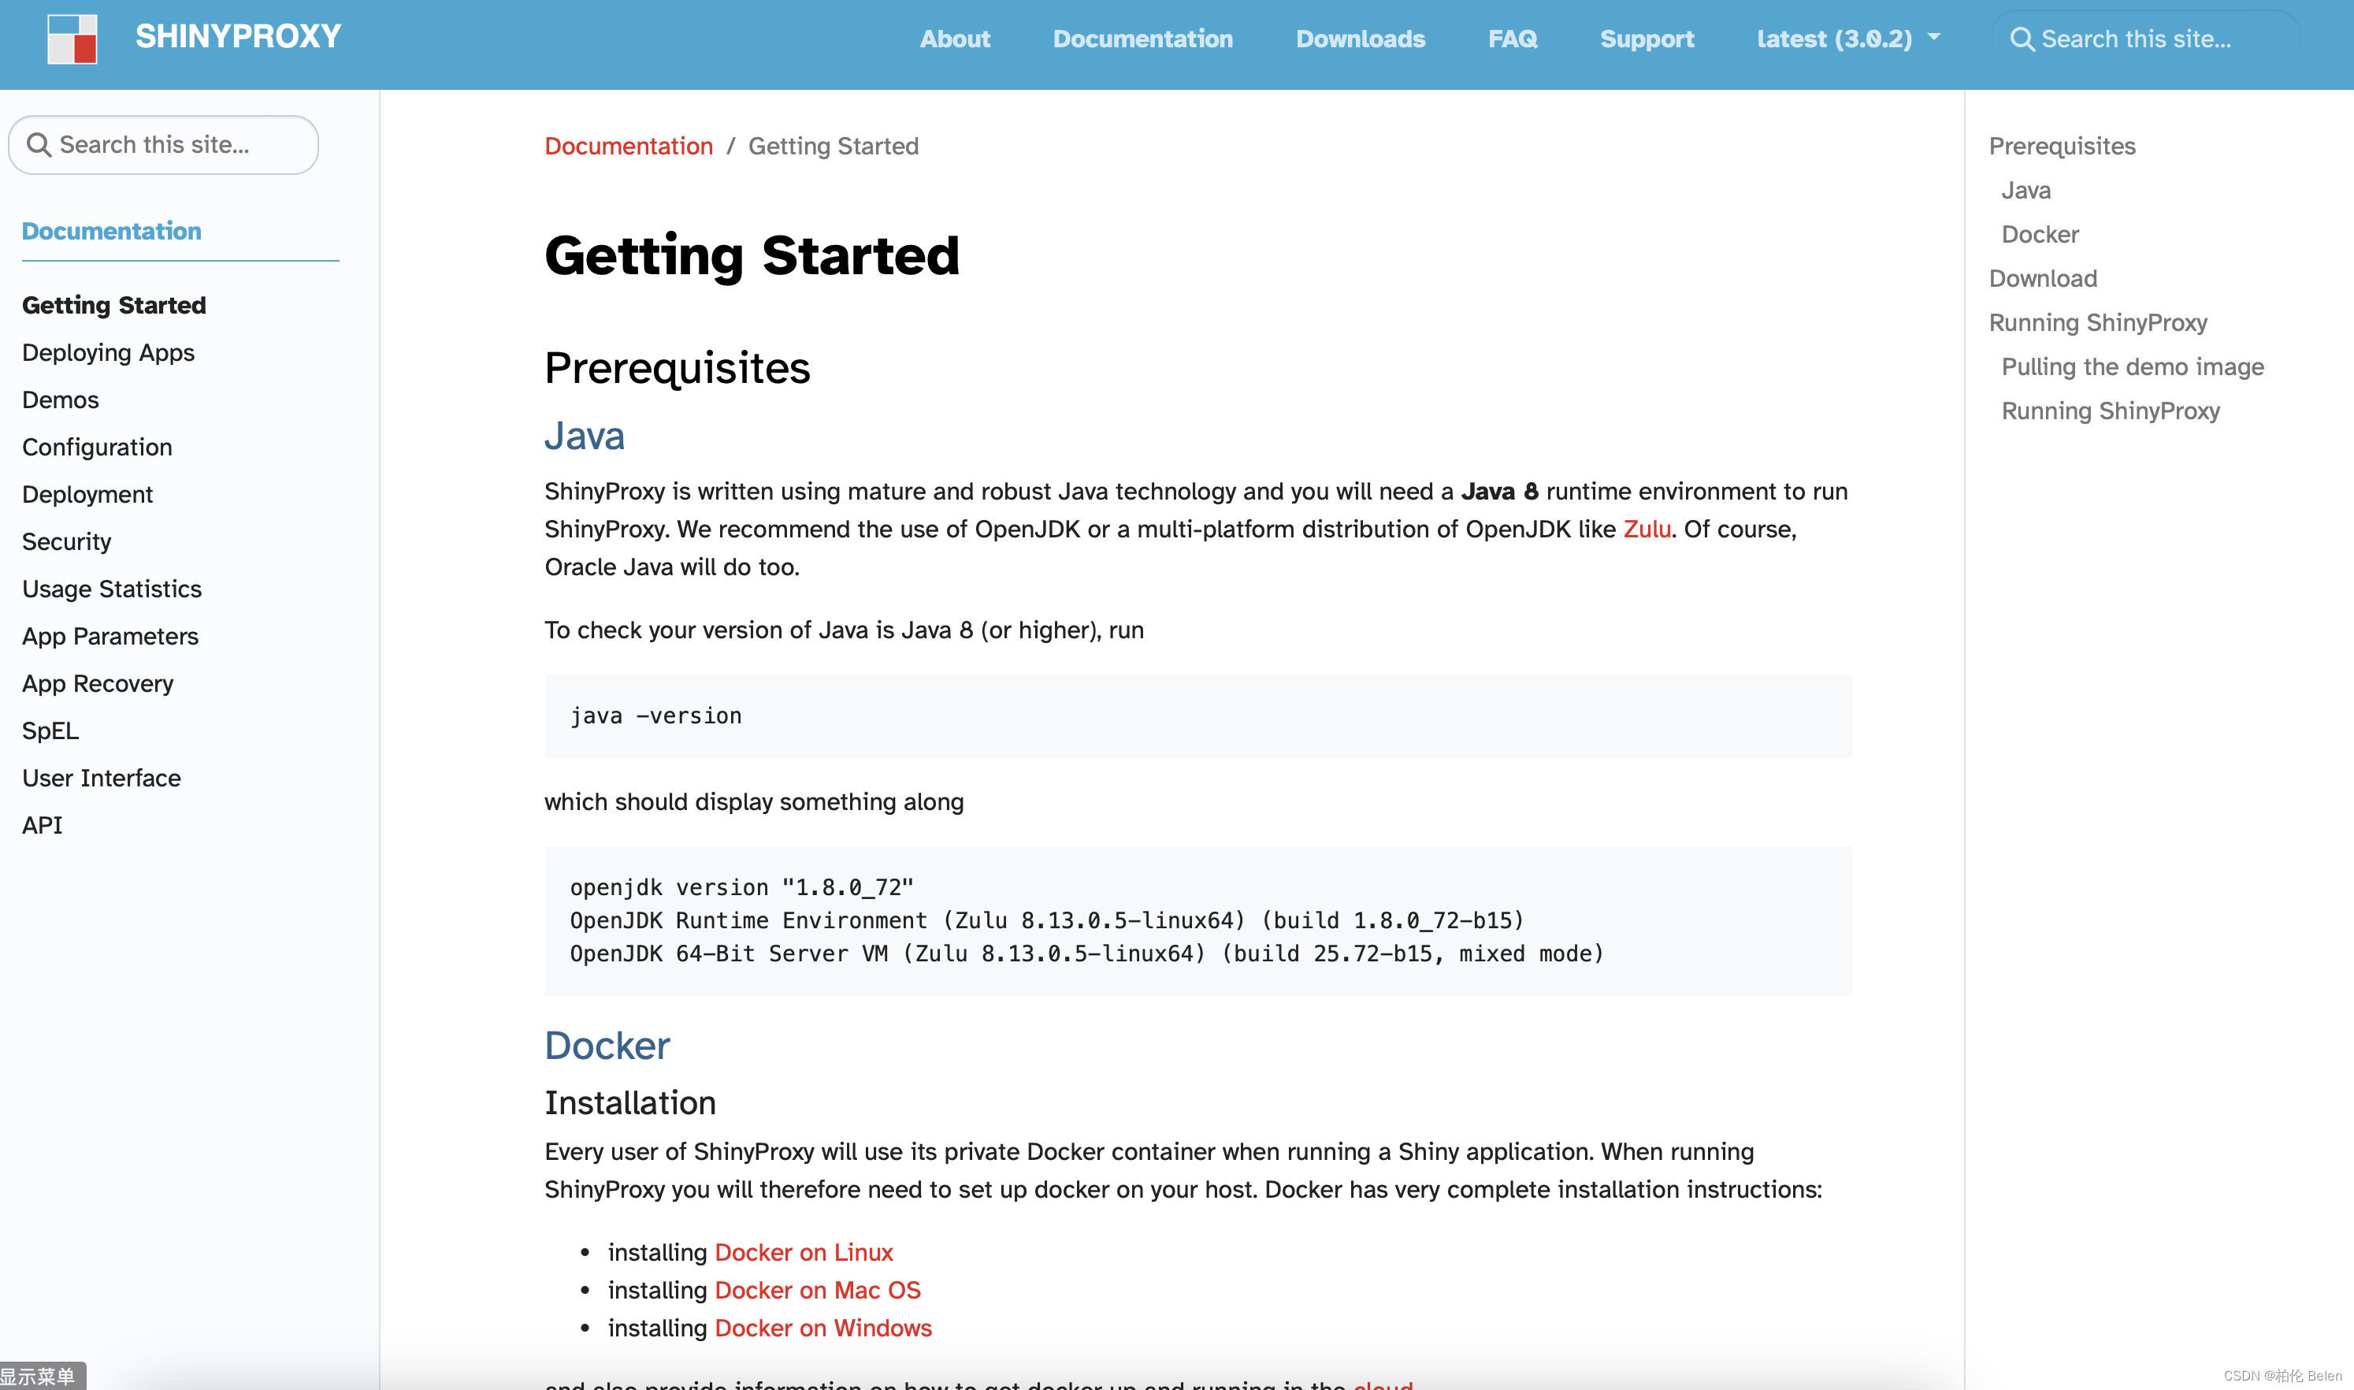Jump to Java in table of contents
Viewport: 2354px width, 1390px height.
[x=2026, y=190]
